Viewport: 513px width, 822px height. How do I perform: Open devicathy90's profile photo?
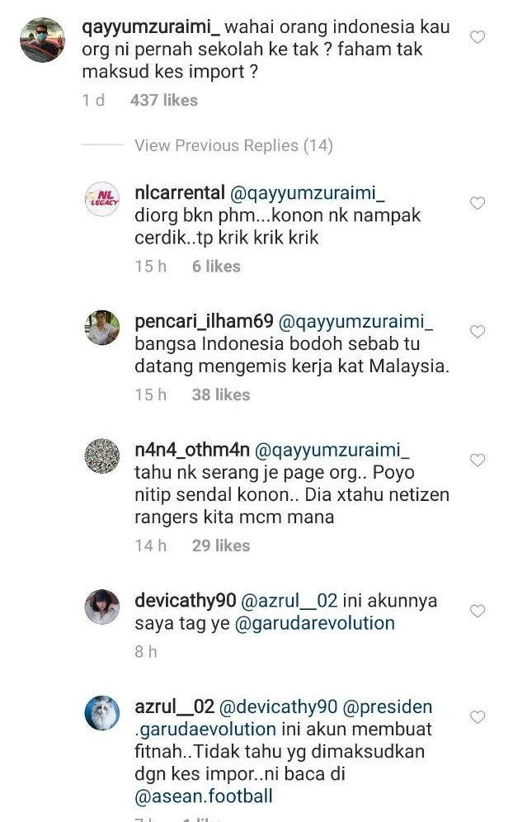coord(102,607)
